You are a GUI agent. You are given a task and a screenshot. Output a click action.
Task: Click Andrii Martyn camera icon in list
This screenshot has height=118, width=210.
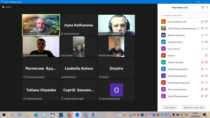tap(206, 29)
